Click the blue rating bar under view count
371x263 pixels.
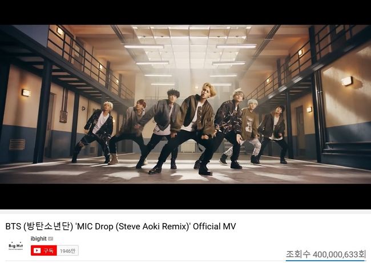[326, 261]
